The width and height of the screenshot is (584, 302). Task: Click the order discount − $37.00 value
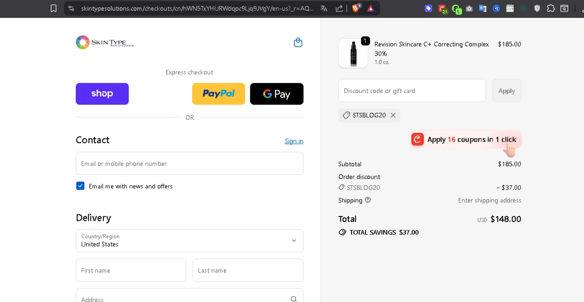pyautogui.click(x=508, y=188)
